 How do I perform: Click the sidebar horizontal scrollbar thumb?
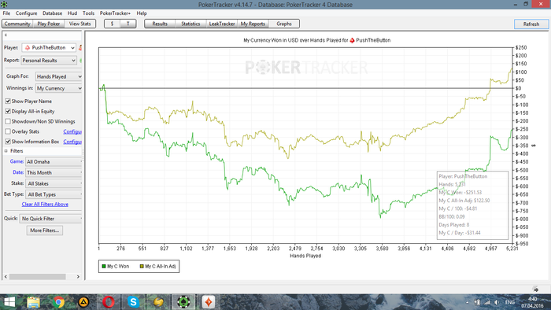tap(38, 277)
